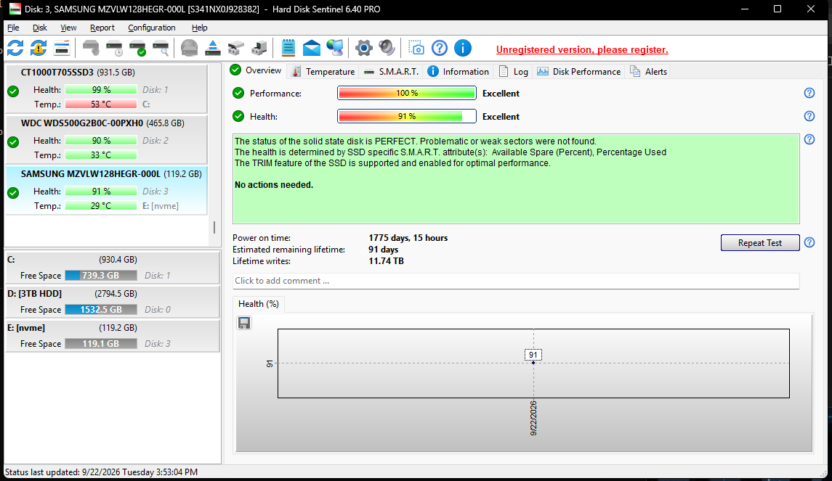Click the '91 days' estimated remaining lifetime value
Screen dimensions: 832x481
point(383,250)
